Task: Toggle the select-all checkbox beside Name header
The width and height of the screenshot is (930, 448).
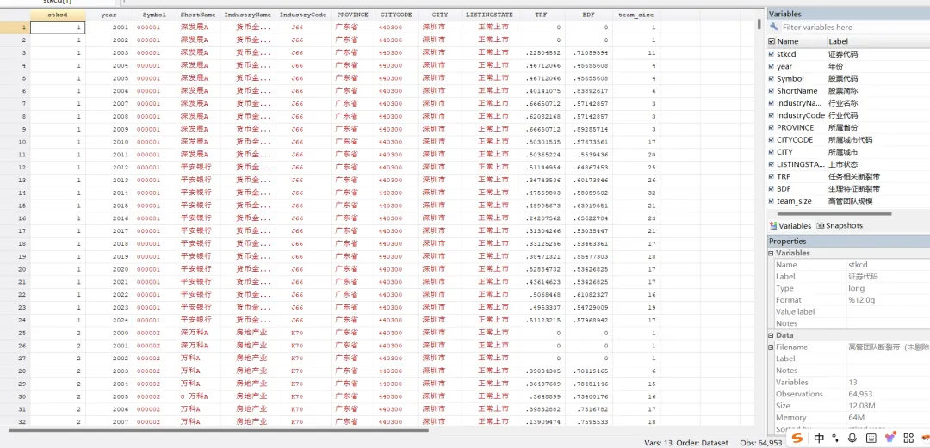Action: coord(772,41)
